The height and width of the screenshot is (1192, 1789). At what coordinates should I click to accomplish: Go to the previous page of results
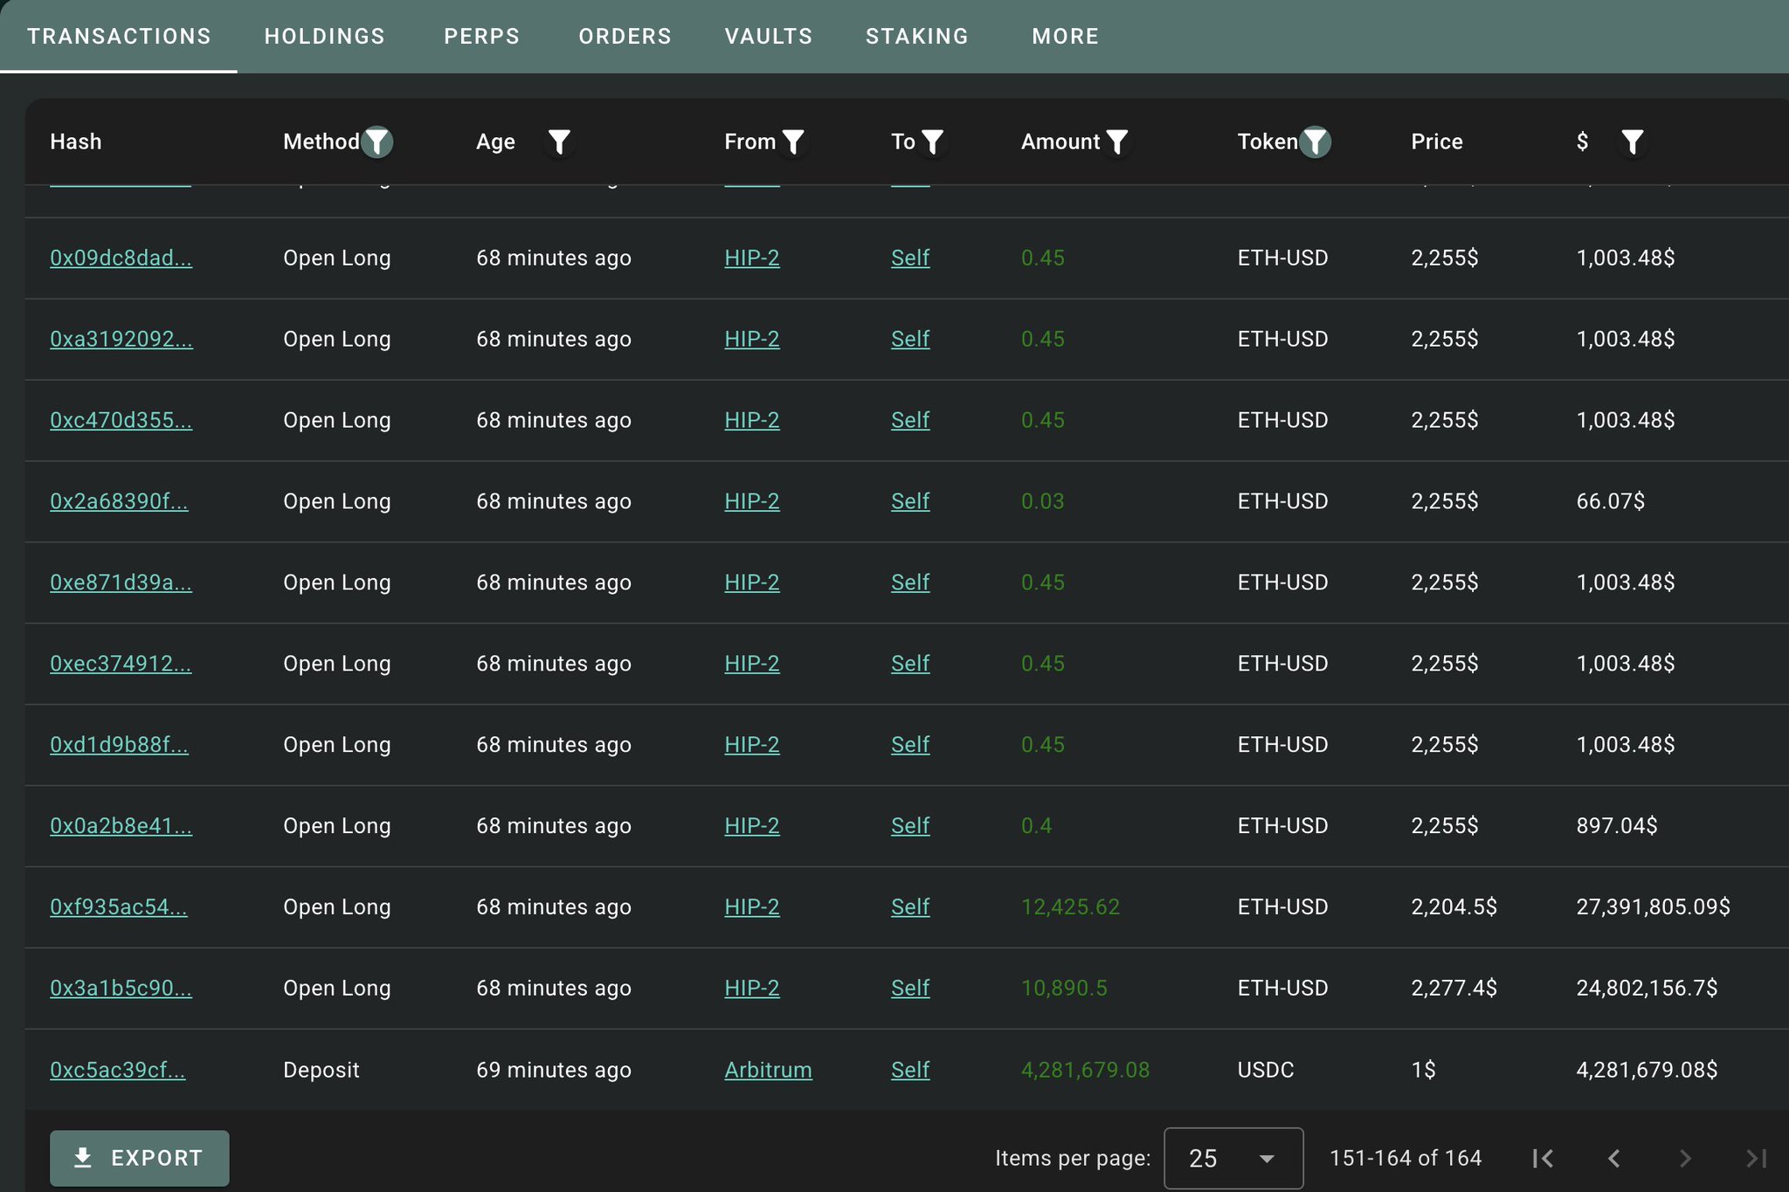coord(1614,1158)
